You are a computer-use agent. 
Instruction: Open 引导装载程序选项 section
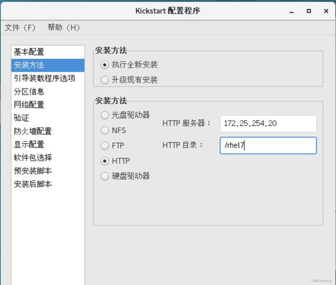point(48,78)
